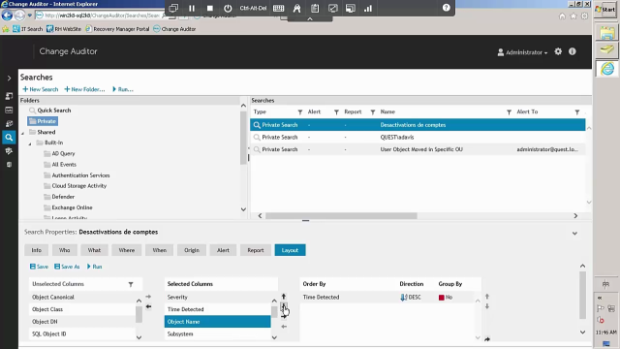Remove column with left arrow beside Unselected list

pos(148,306)
